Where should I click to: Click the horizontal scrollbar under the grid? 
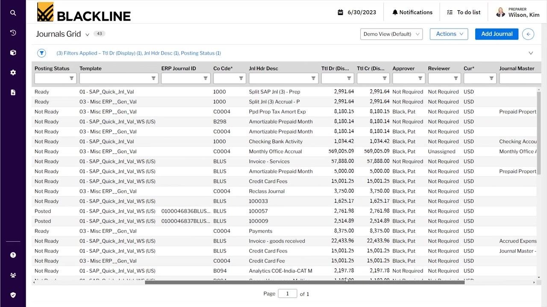coord(305,282)
